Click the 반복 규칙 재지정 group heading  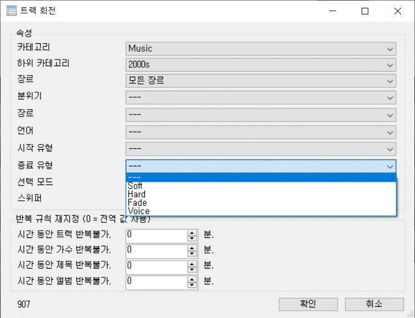coord(83,218)
